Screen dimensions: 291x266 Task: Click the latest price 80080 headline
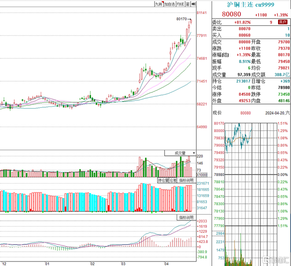tap(232, 14)
